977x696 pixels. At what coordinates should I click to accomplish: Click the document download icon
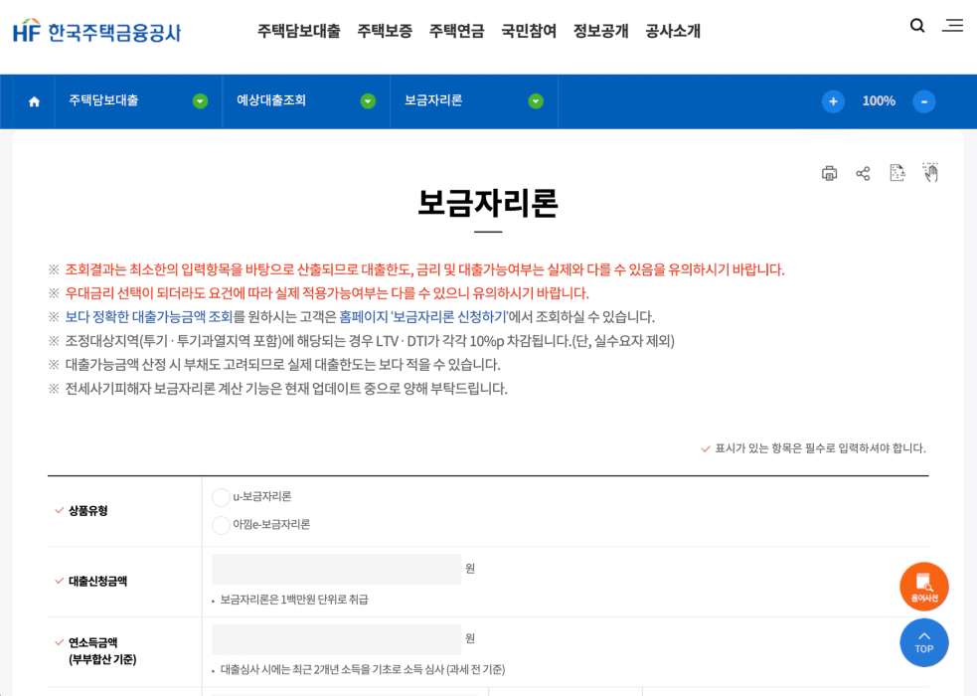point(897,173)
